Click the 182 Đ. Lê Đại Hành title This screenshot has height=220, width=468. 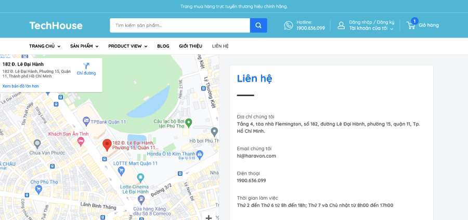pyautogui.click(x=23, y=64)
